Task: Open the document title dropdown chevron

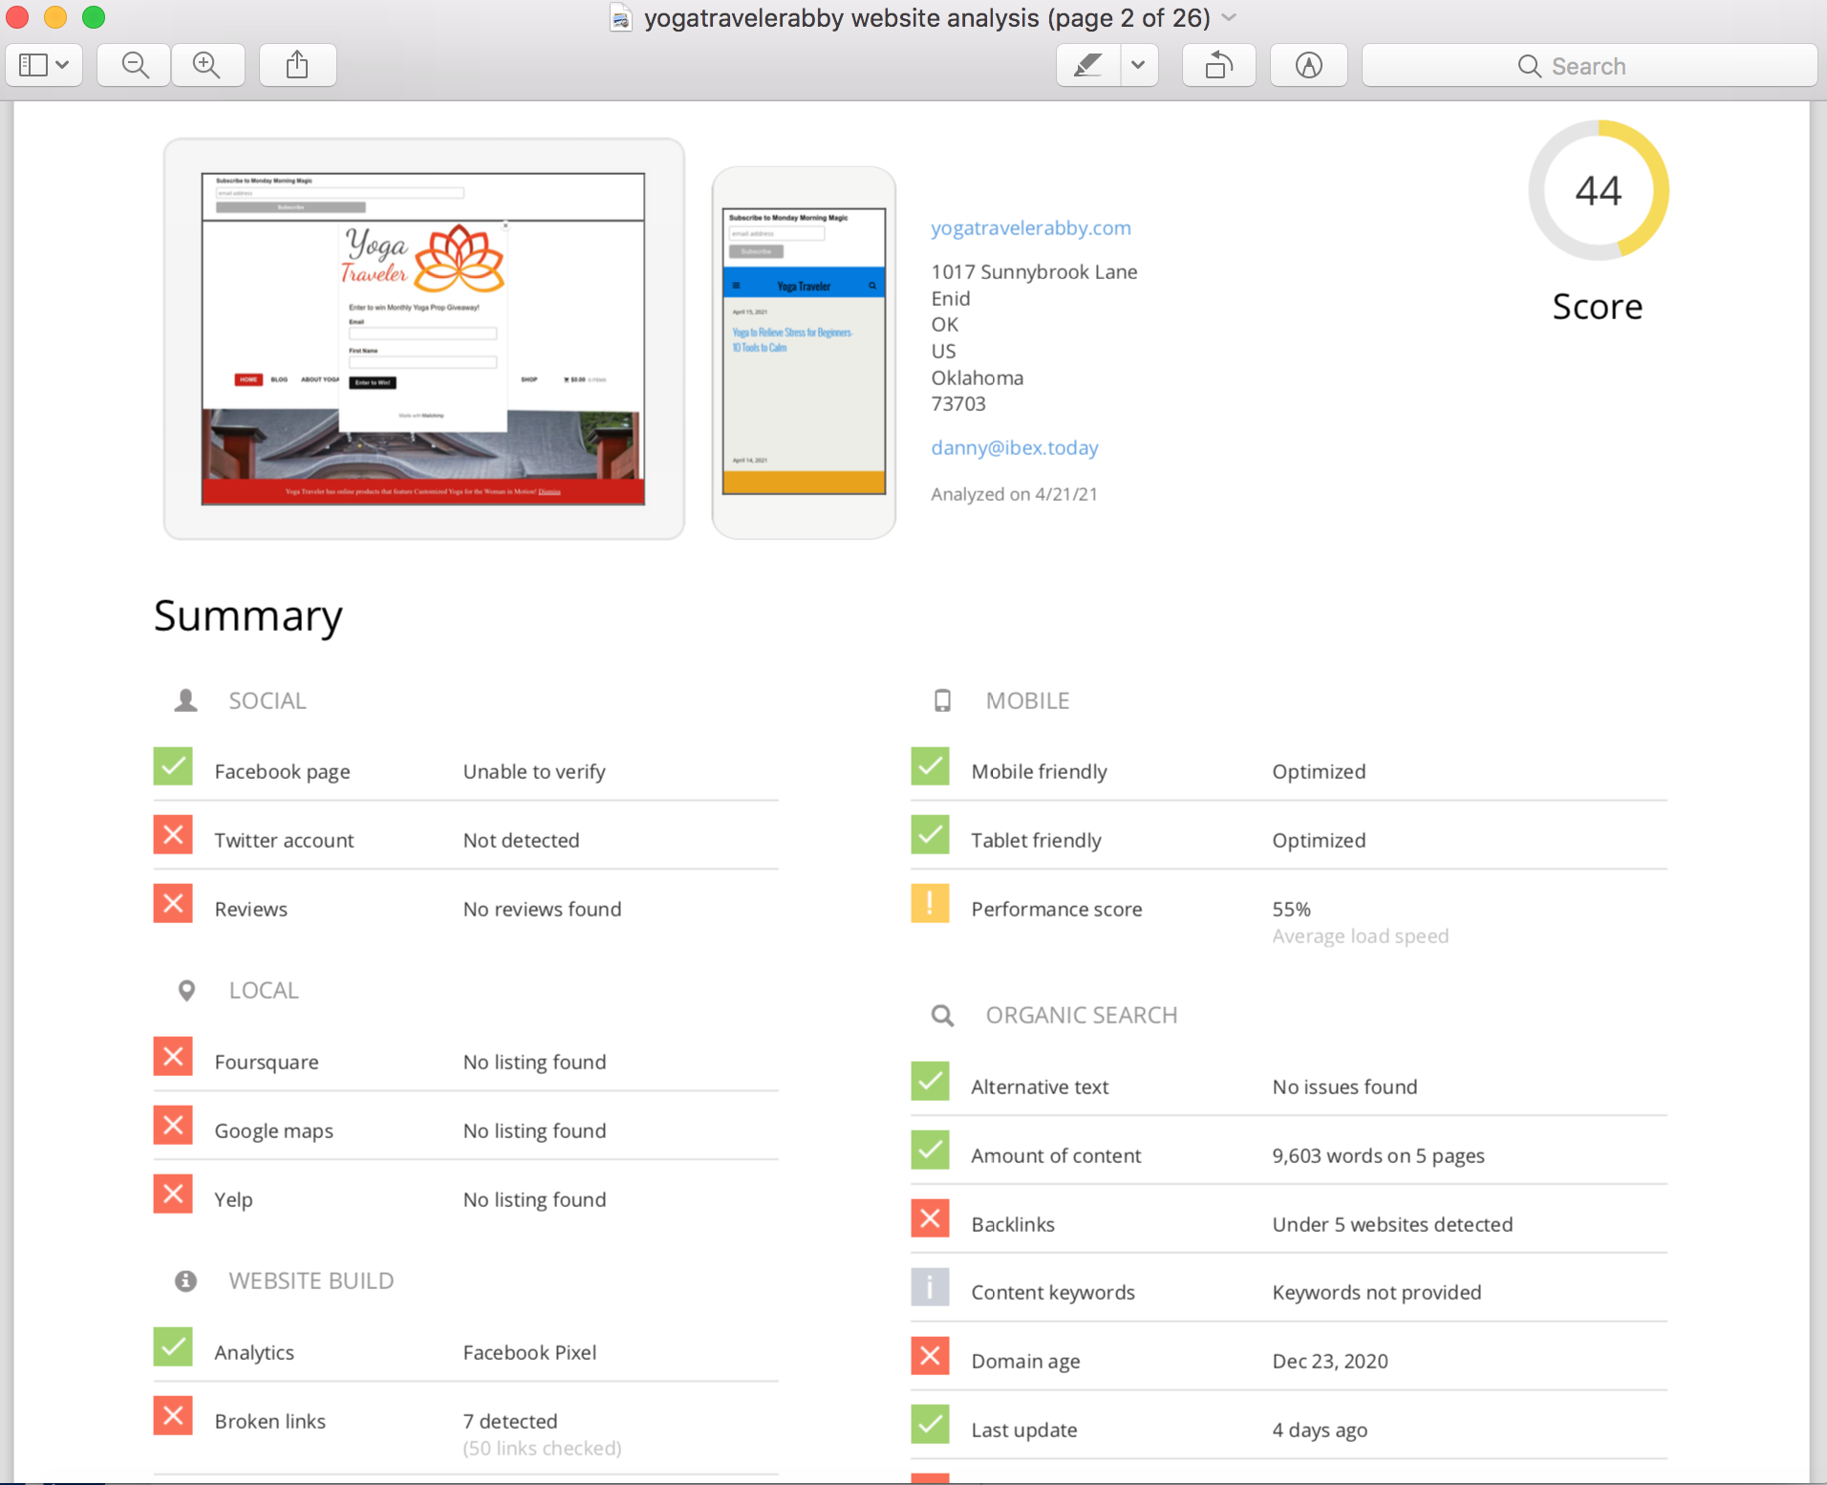Action: 1230,17
